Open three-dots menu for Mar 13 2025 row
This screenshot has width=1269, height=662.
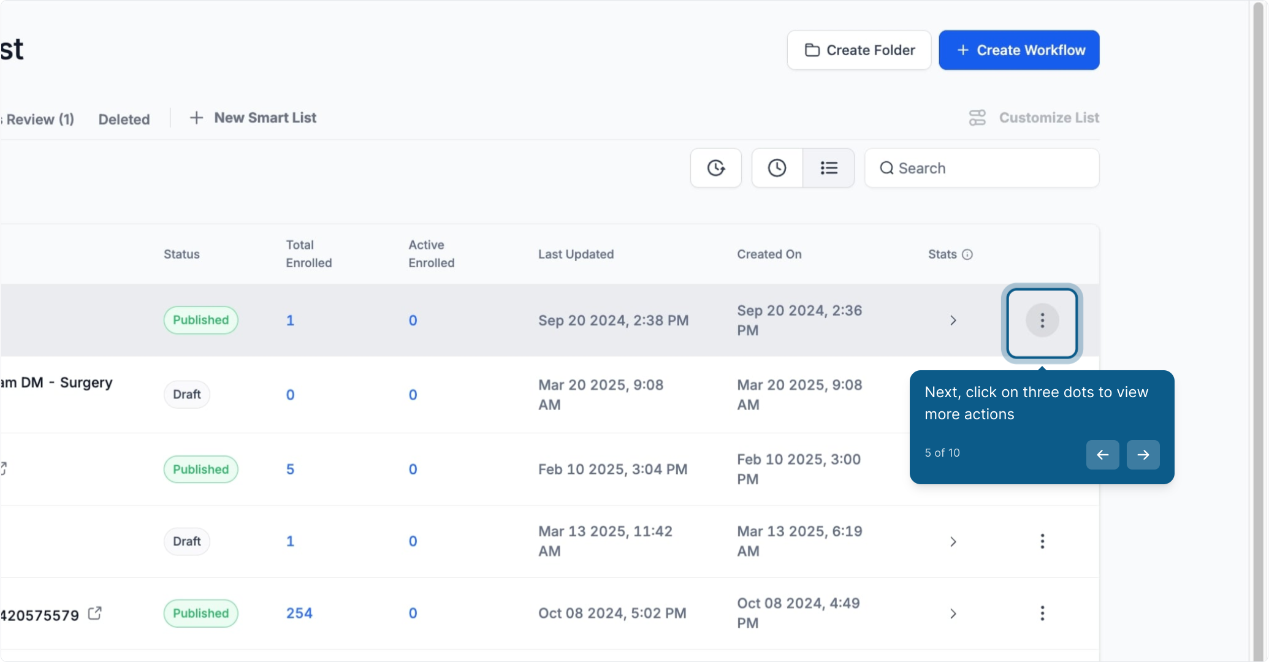pos(1042,541)
